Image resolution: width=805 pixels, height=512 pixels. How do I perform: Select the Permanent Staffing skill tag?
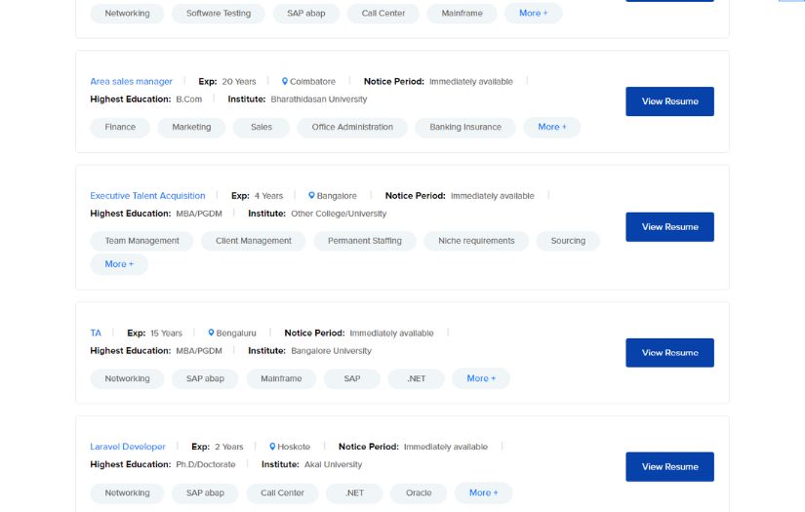coord(365,241)
